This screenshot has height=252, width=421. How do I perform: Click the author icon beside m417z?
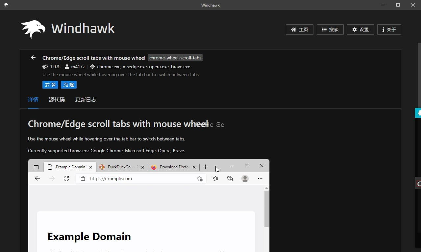pyautogui.click(x=67, y=67)
